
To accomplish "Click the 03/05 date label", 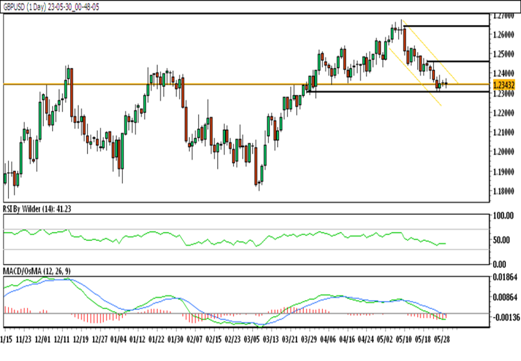I will 252,340.
